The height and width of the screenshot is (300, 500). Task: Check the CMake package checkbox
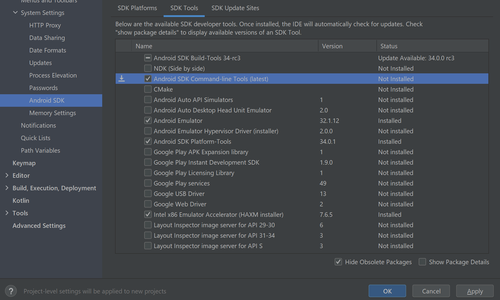click(148, 89)
